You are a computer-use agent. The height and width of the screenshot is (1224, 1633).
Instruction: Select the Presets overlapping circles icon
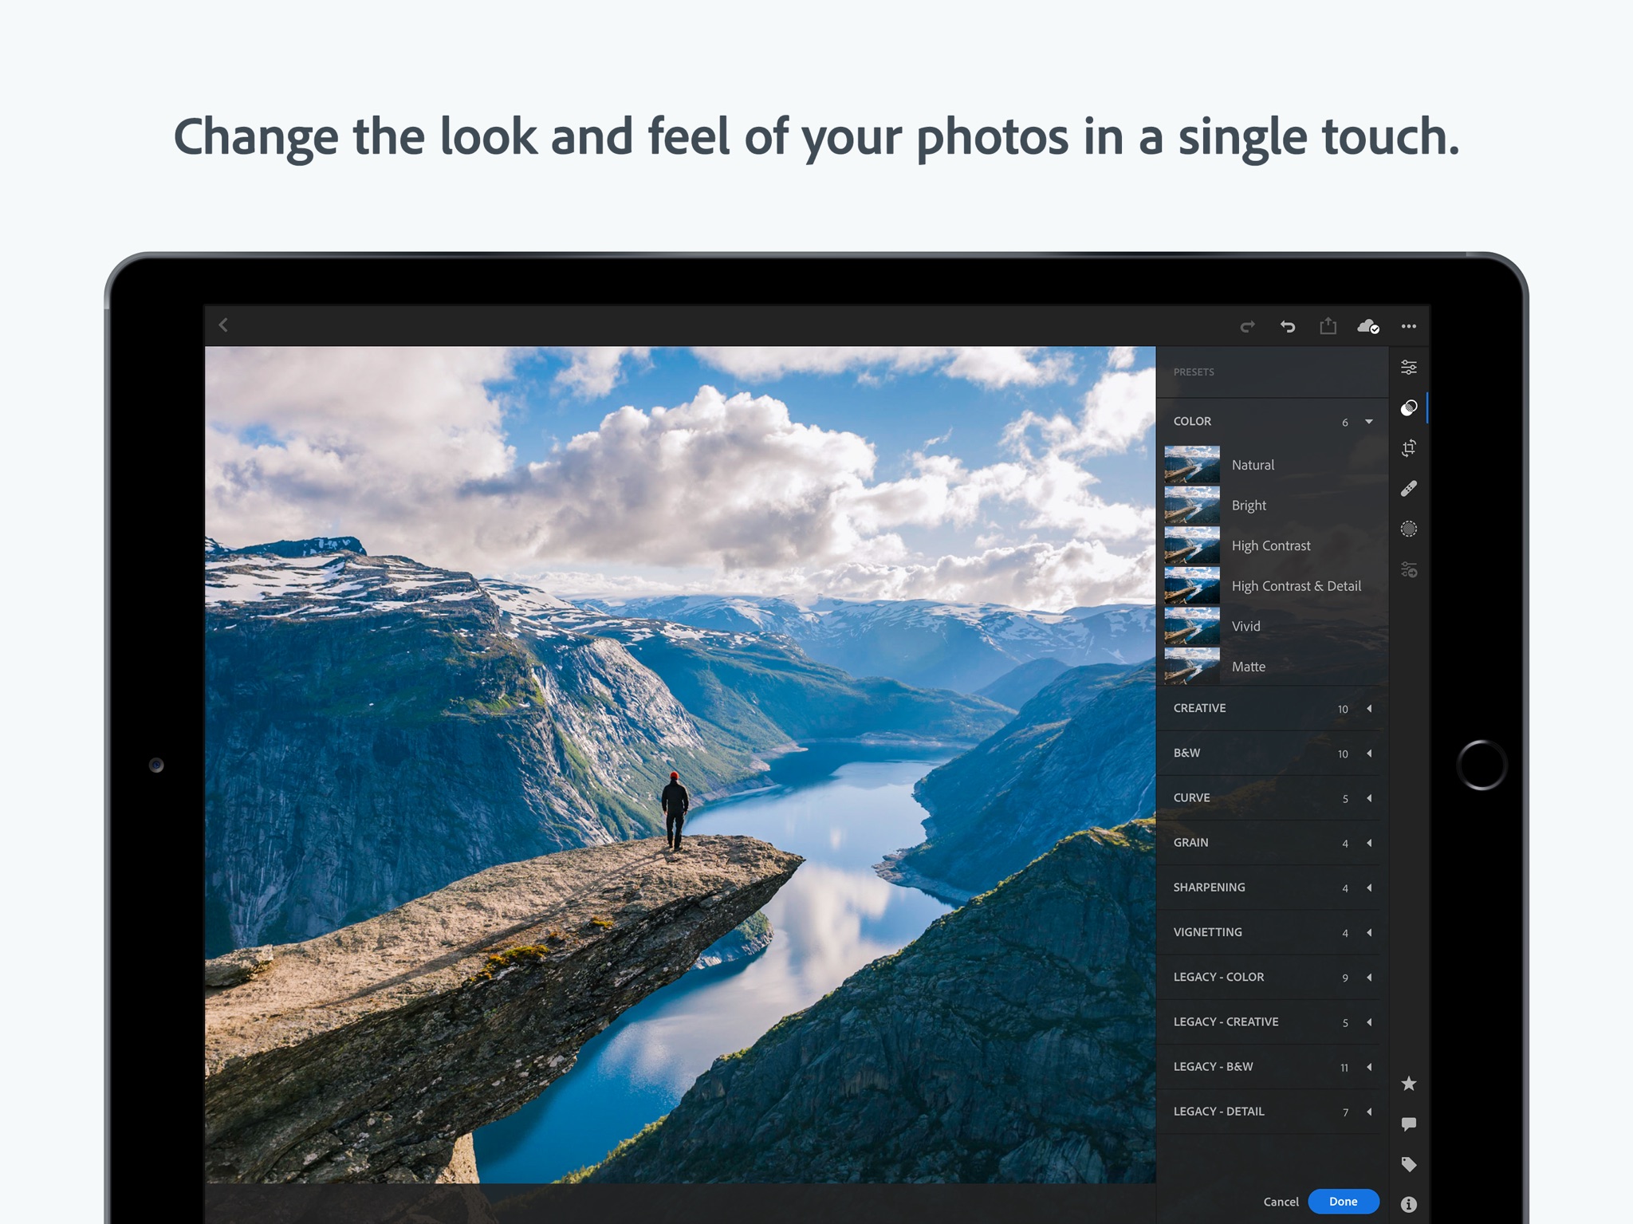tap(1409, 408)
